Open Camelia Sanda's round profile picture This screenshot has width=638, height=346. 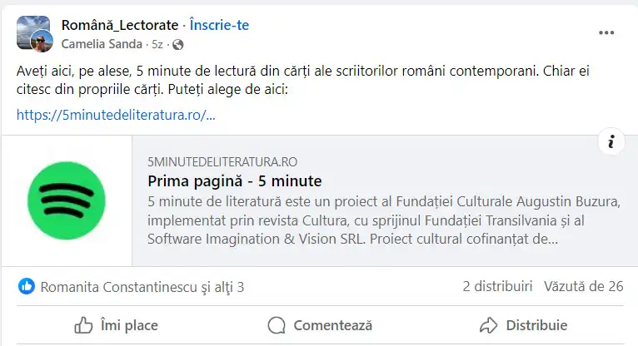click(x=42, y=41)
